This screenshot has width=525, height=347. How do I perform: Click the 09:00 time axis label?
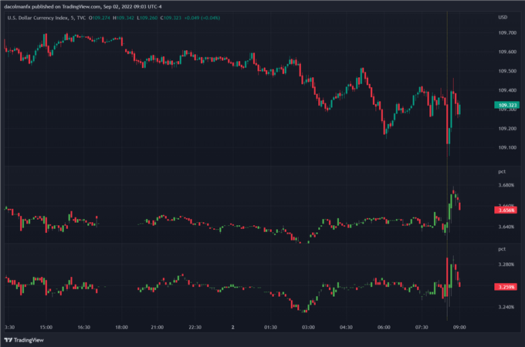click(459, 327)
